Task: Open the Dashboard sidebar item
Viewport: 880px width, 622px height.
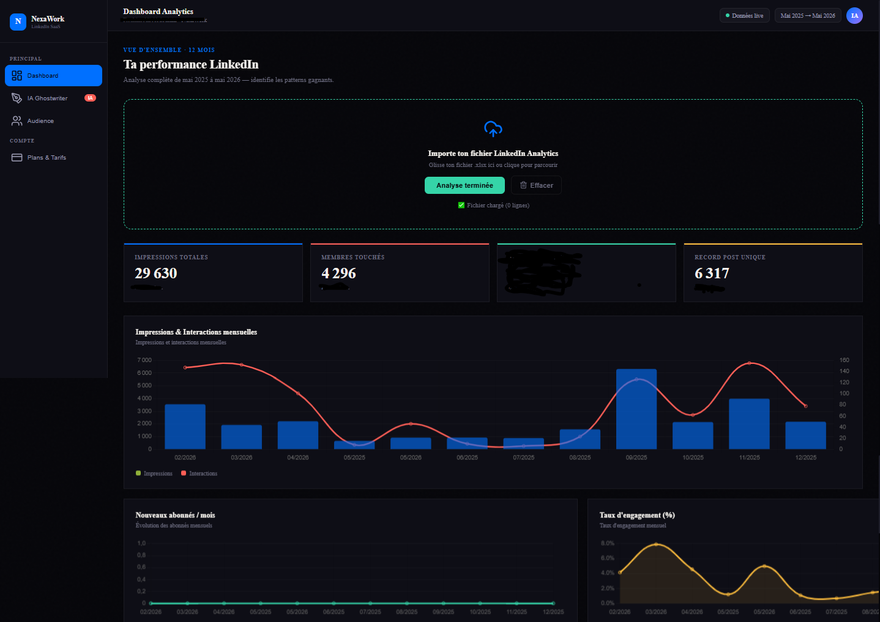Action: coord(53,76)
